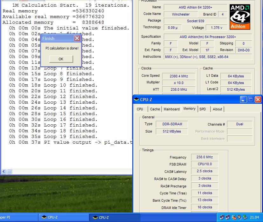The height and width of the screenshot is (222, 263).
Task: Click the Instructions field listing MMX, SSE2
Action: pos(208,57)
